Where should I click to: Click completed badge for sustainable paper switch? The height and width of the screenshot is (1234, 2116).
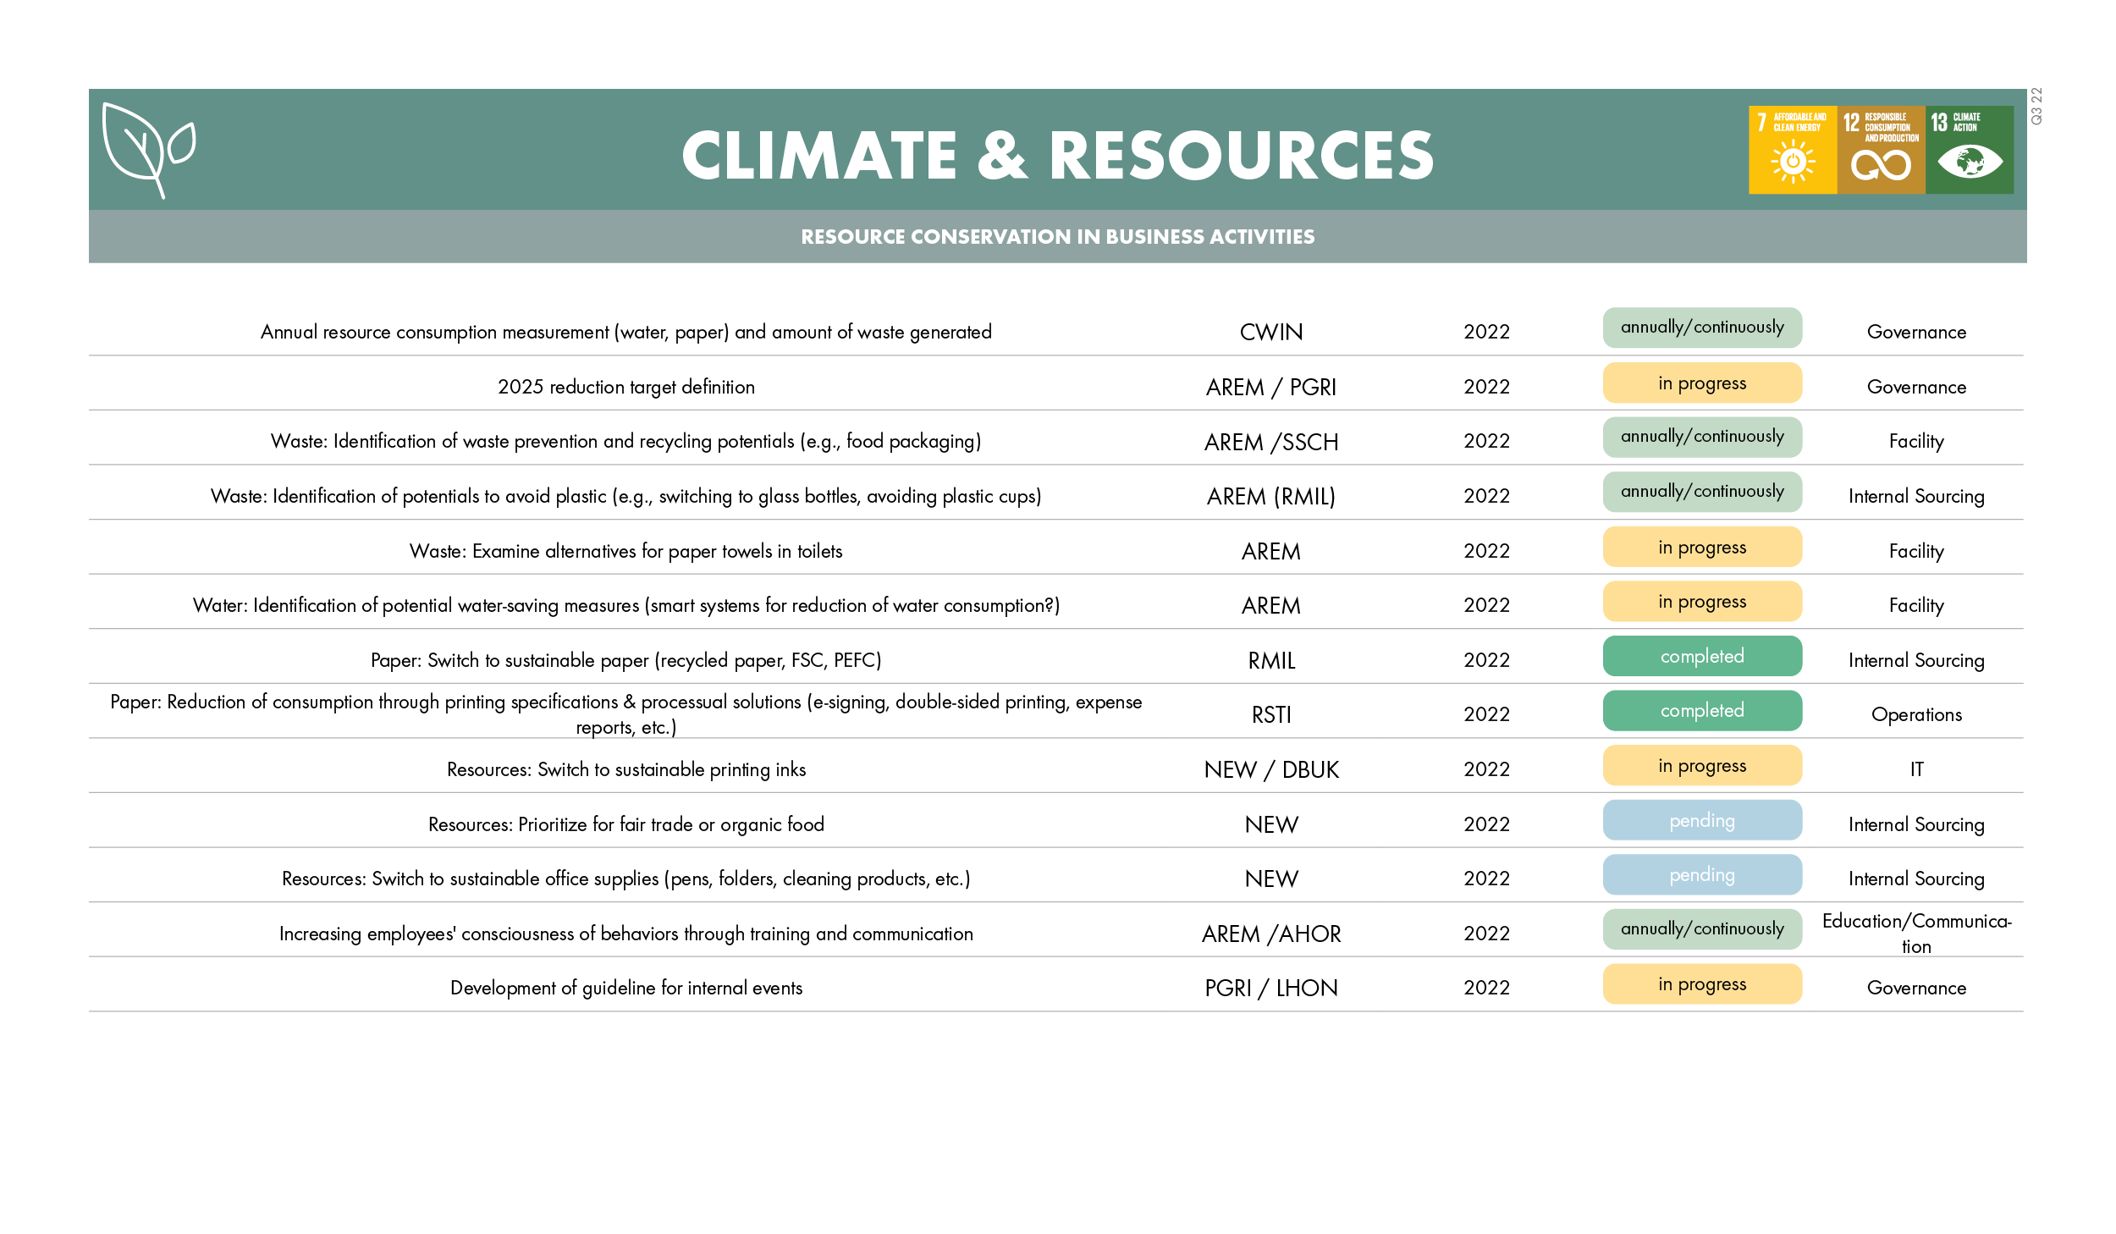[1701, 656]
